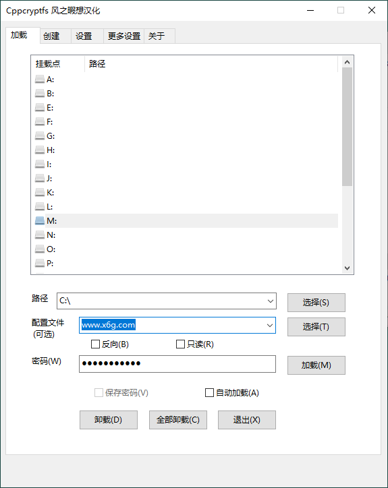Select the "K:" row label
388x488 pixels.
click(x=50, y=193)
